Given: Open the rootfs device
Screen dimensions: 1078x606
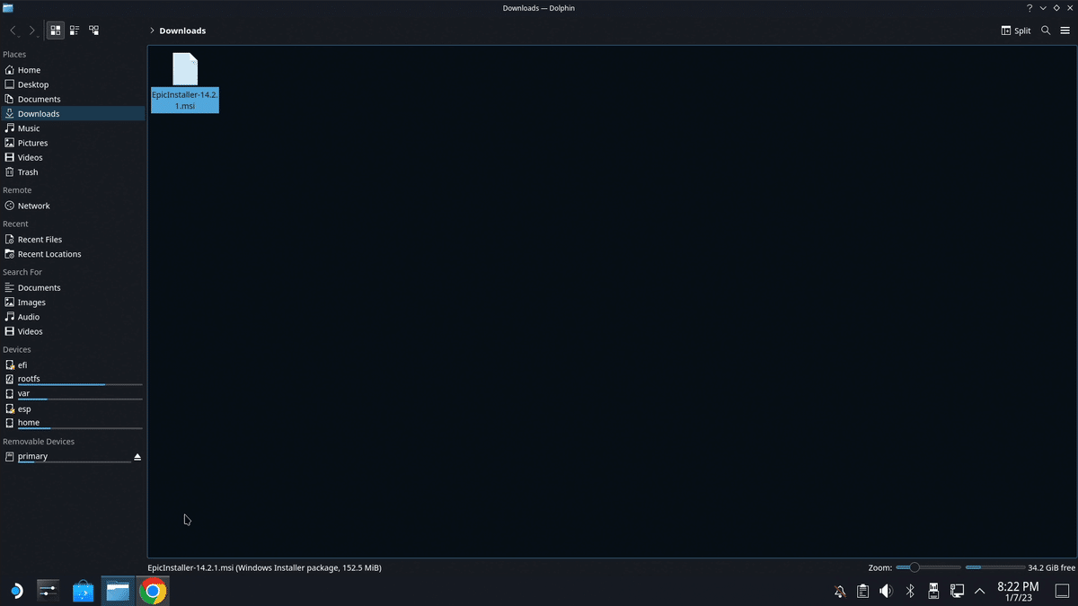Looking at the screenshot, I should pyautogui.click(x=72, y=380).
